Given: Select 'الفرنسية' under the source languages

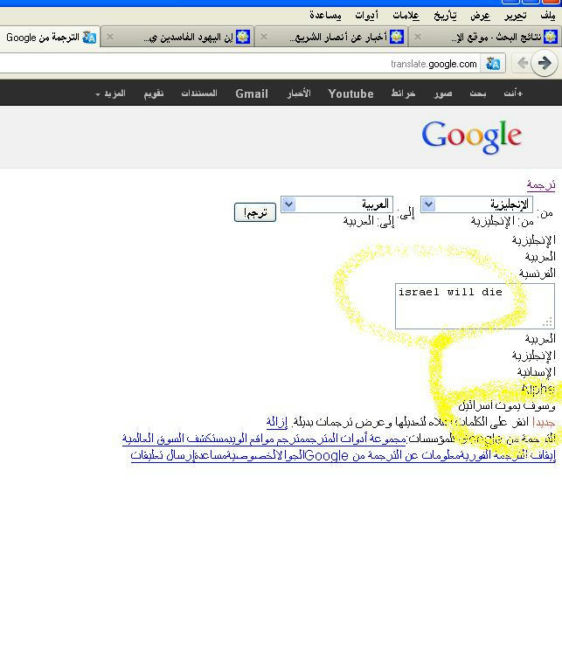Looking at the screenshot, I should click(x=538, y=273).
